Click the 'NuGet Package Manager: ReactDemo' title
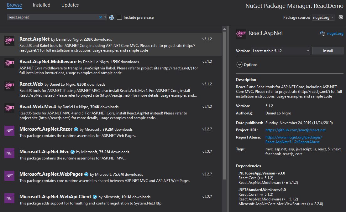This screenshot has width=346, height=212. point(294,6)
